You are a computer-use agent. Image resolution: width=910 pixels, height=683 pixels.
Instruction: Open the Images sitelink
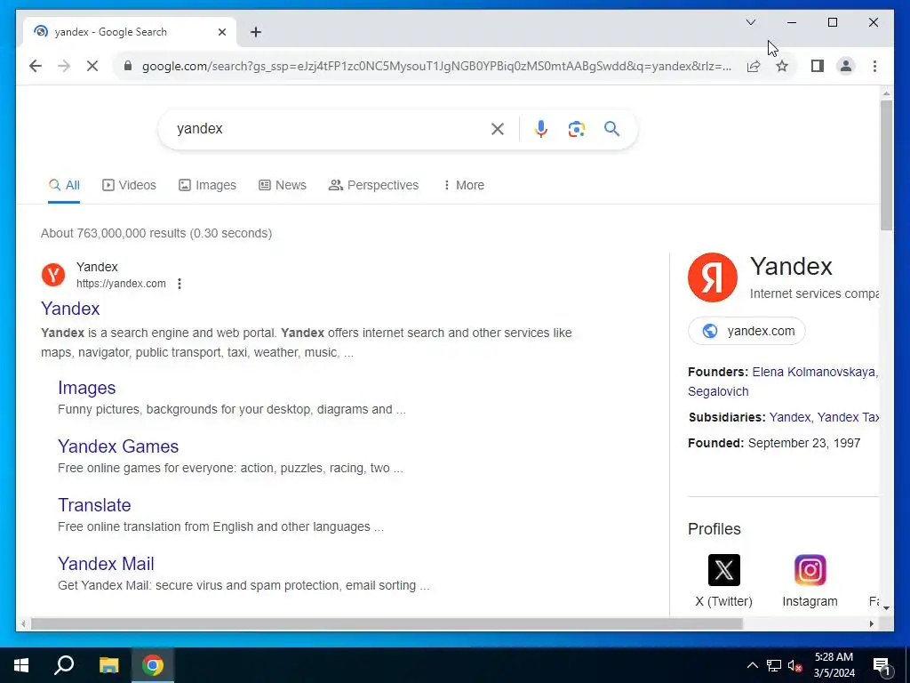click(x=86, y=388)
